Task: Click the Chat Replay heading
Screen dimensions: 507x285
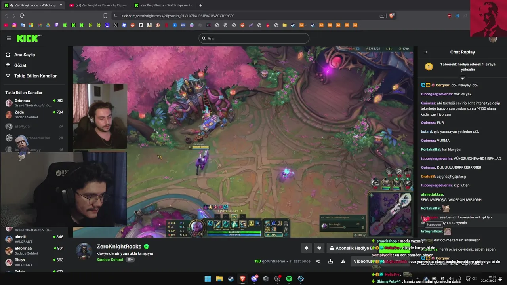Action: (x=462, y=52)
